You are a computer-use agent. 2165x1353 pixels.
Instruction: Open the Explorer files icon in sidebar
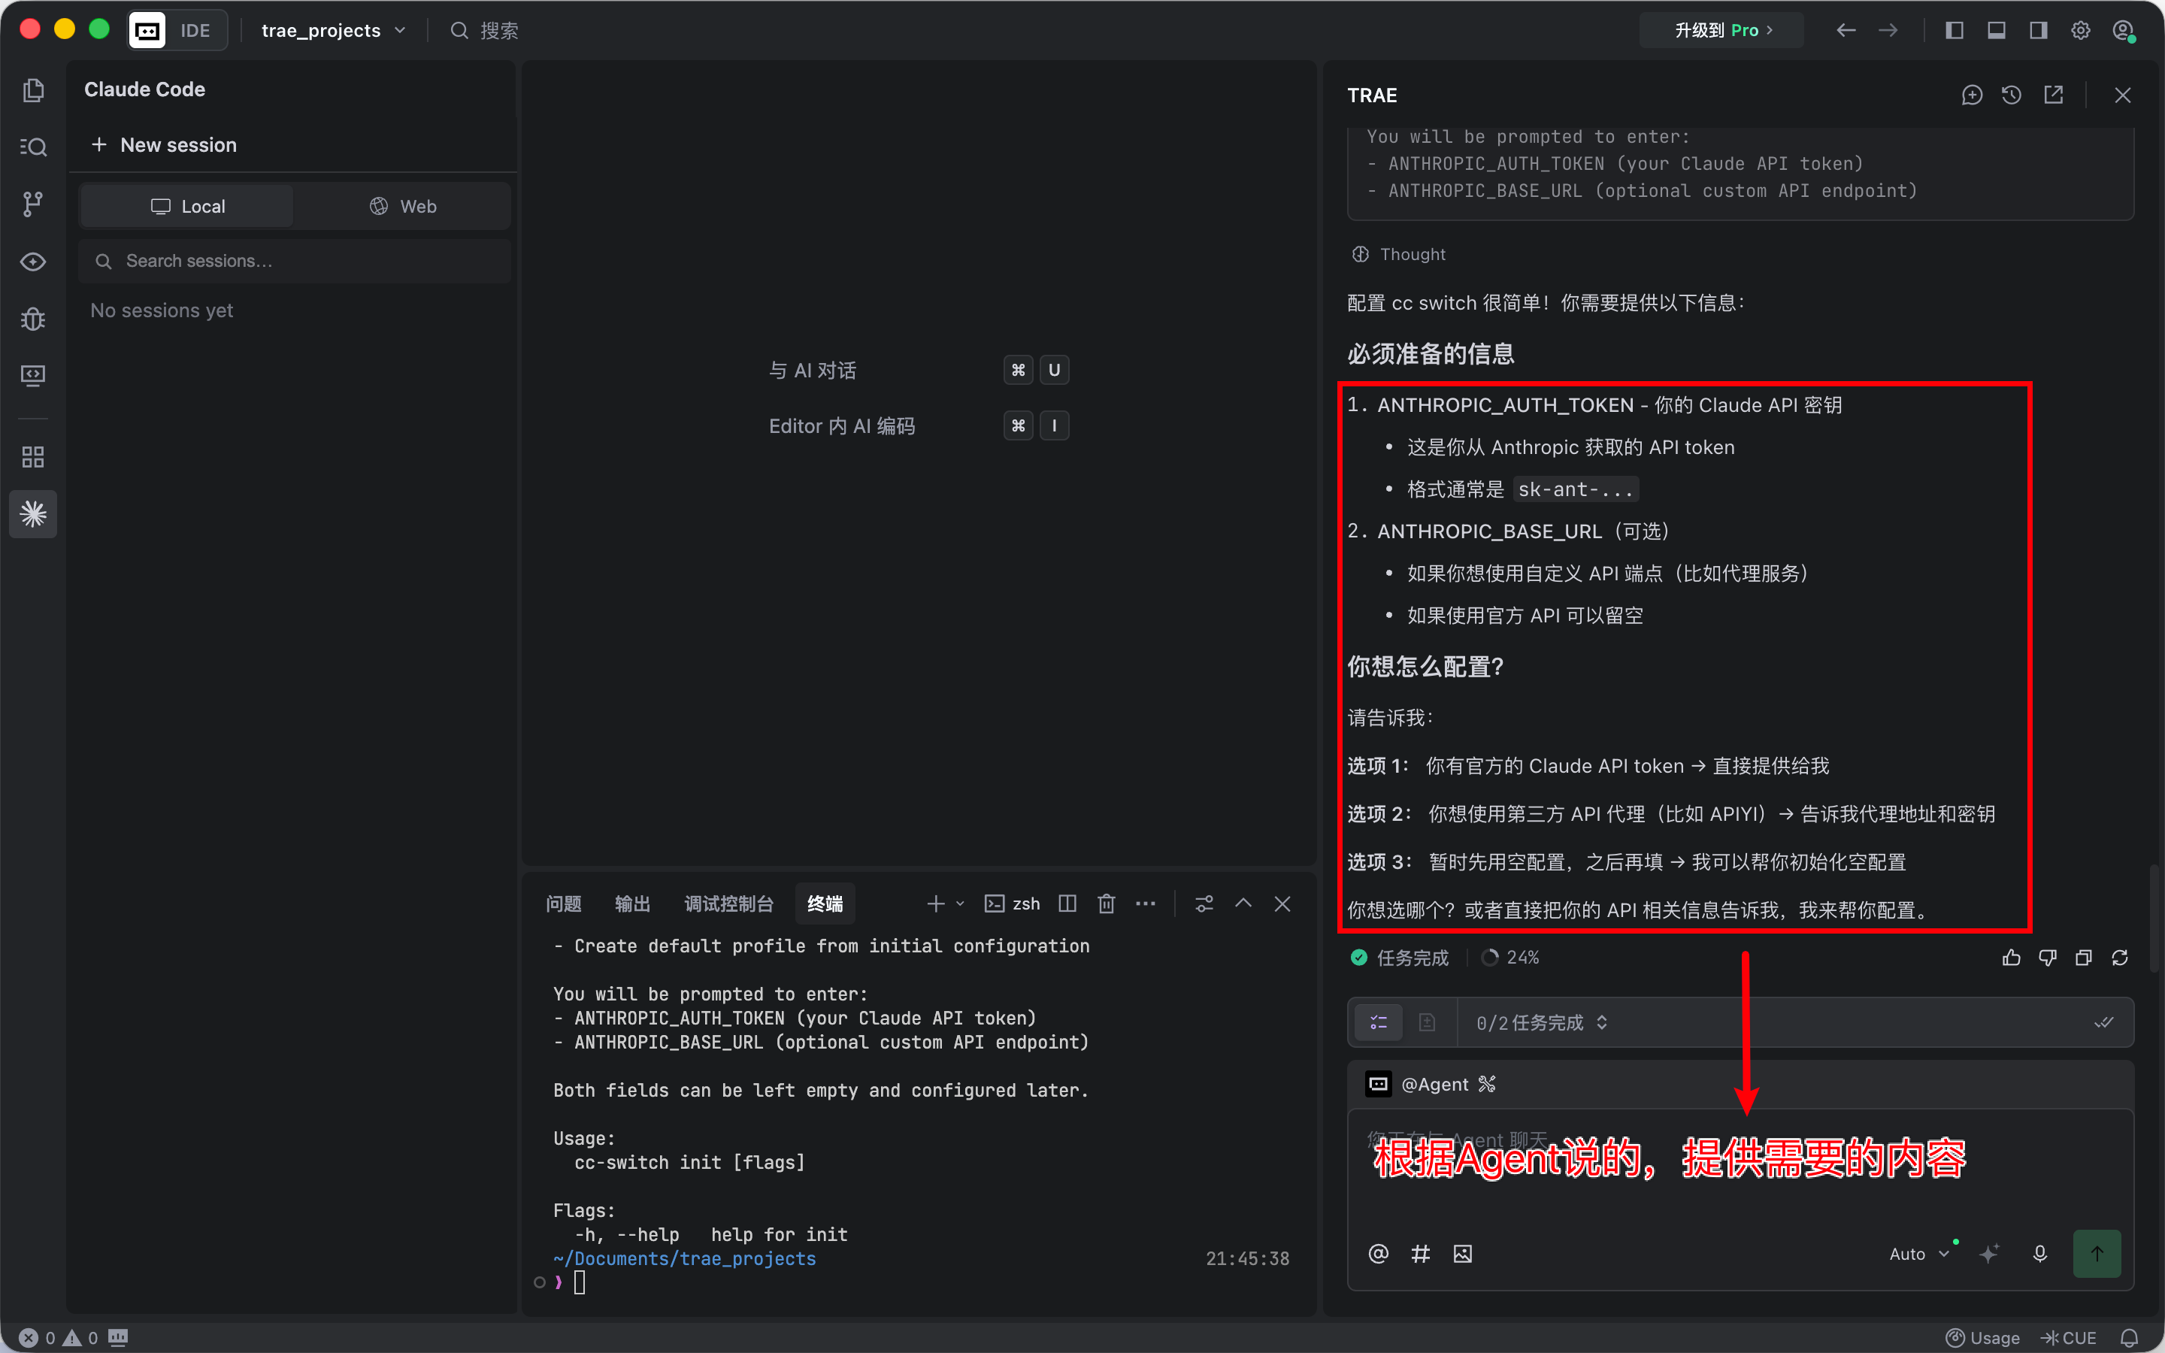click(33, 90)
